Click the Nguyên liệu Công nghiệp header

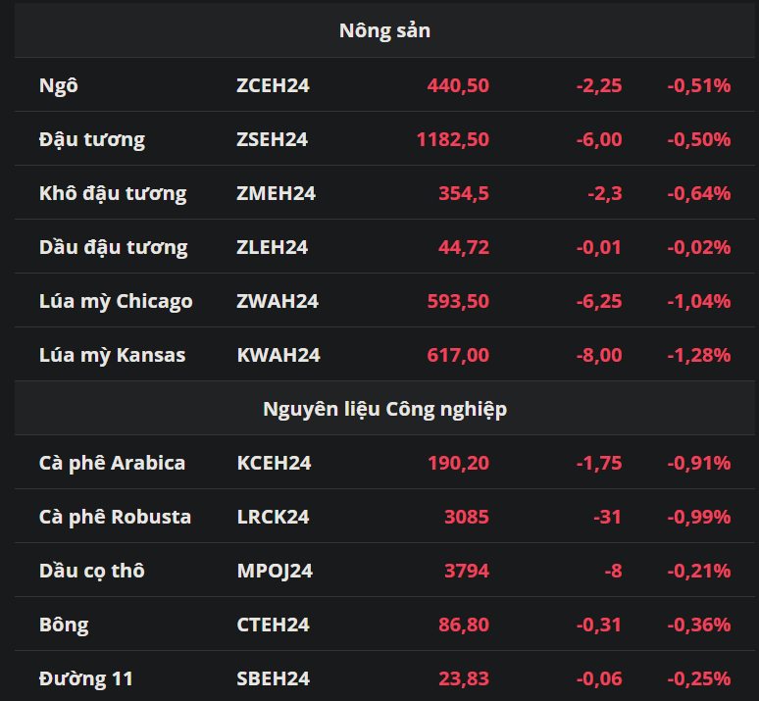point(384,409)
